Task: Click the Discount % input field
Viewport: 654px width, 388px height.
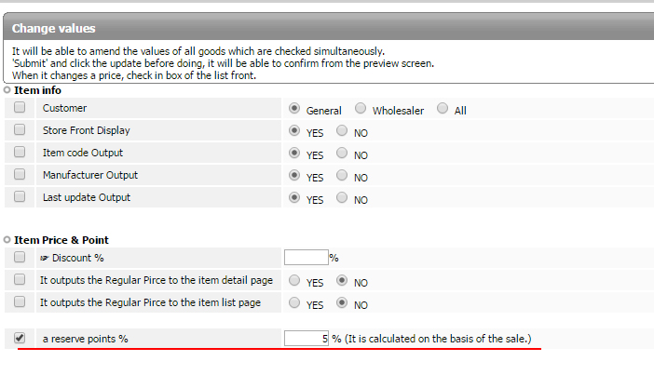Action: click(x=306, y=258)
